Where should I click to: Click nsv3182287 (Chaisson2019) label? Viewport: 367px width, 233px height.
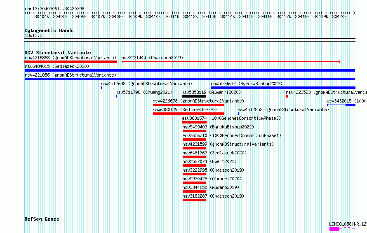coord(213,196)
